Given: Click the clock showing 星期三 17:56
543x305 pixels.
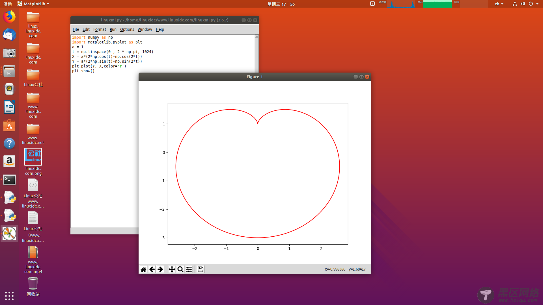Looking at the screenshot, I should [x=281, y=4].
